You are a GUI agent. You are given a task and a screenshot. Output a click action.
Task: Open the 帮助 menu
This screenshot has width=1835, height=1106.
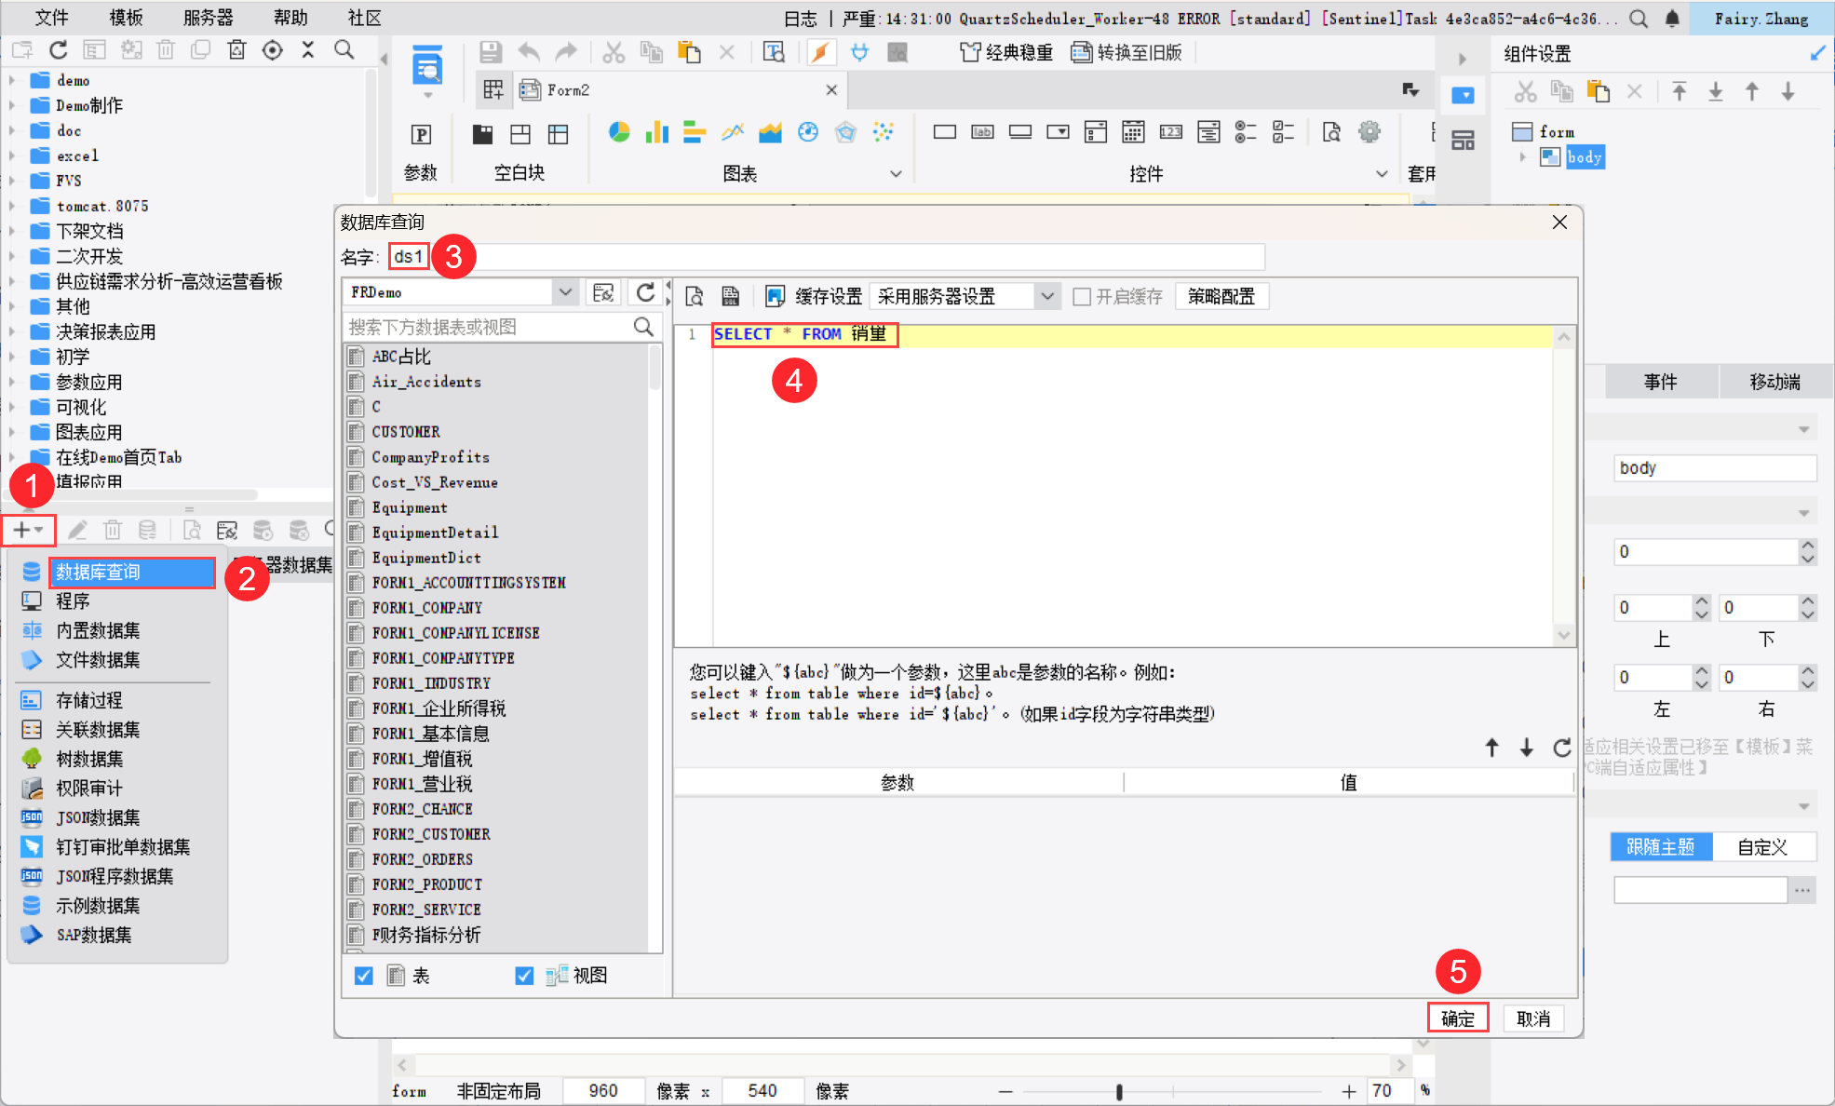[x=290, y=18]
